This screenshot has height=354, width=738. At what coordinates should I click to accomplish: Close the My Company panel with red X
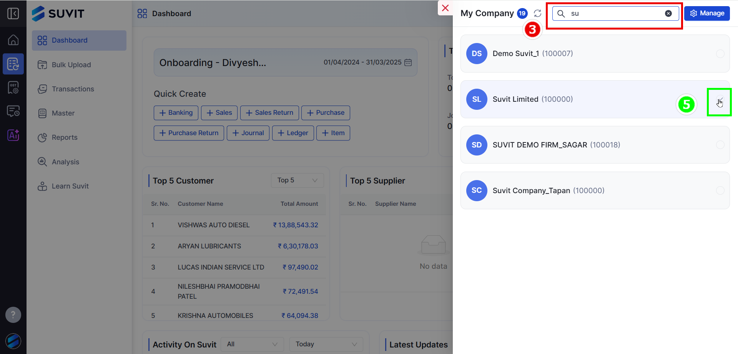tap(445, 8)
